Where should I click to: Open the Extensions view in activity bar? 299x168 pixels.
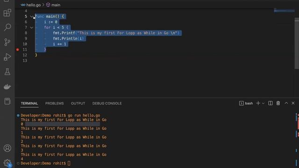(7, 13)
